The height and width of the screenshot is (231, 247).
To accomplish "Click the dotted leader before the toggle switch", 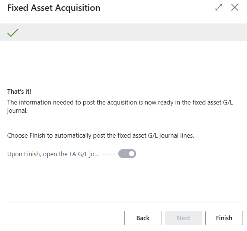I will 109,154.
